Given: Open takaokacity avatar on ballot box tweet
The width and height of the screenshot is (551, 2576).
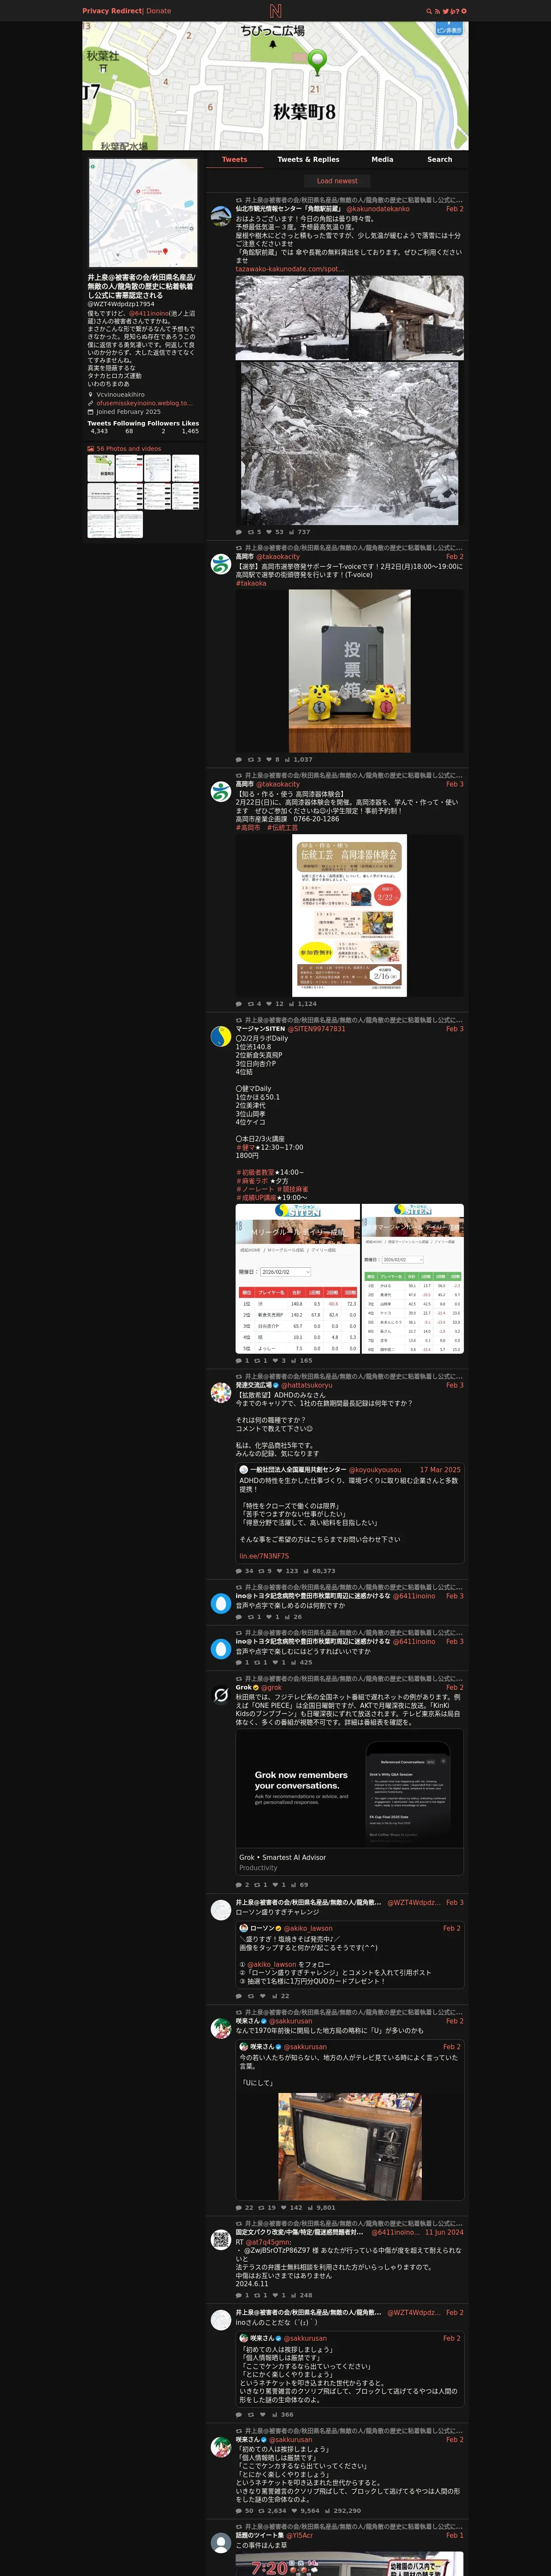Looking at the screenshot, I should tap(221, 564).
